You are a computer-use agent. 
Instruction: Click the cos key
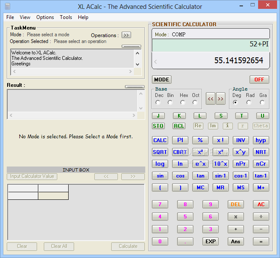click(x=180, y=176)
